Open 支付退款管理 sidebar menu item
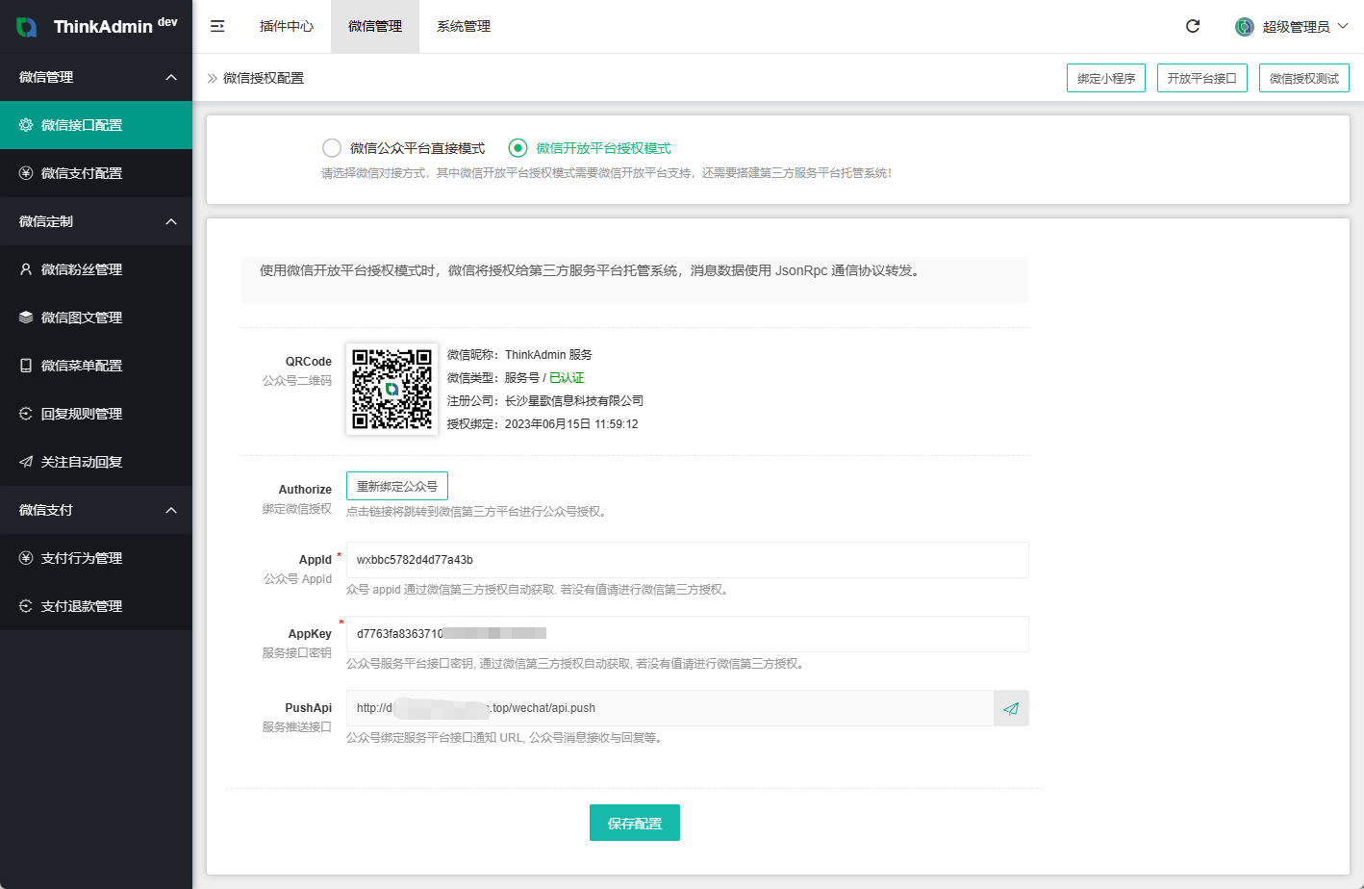The height and width of the screenshot is (889, 1364). (x=96, y=606)
